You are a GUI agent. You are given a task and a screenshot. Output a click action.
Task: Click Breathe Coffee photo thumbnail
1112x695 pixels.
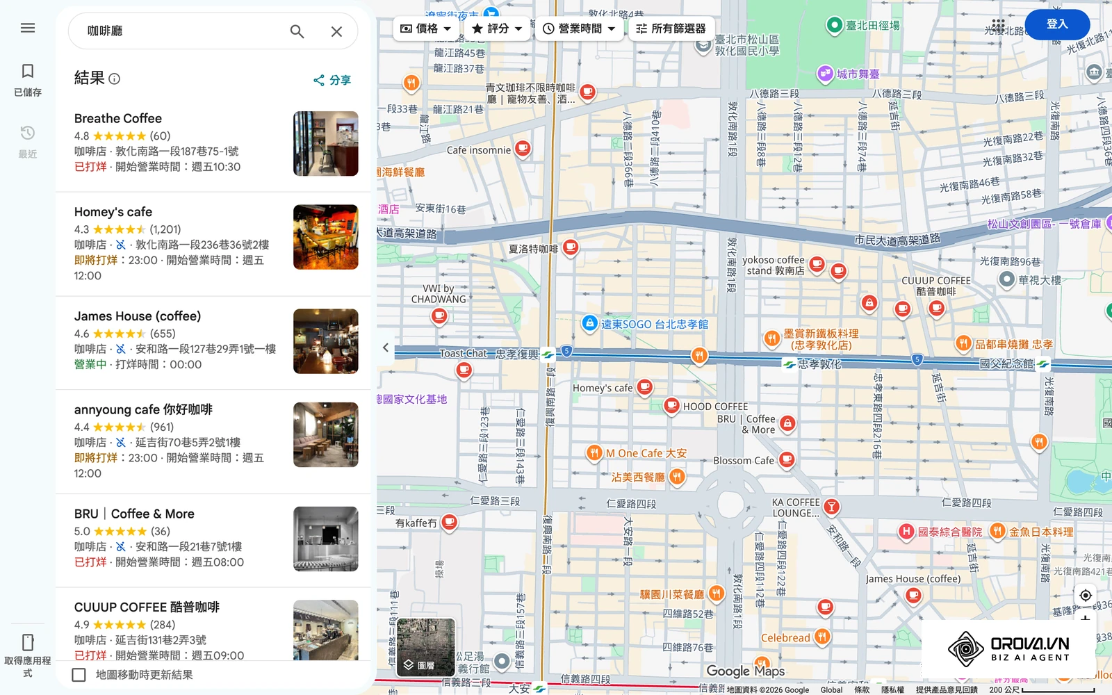(326, 144)
